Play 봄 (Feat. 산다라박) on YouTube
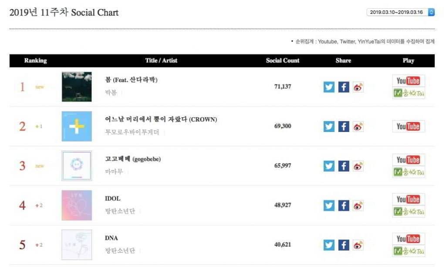This screenshot has height=267, width=446. 408,81
